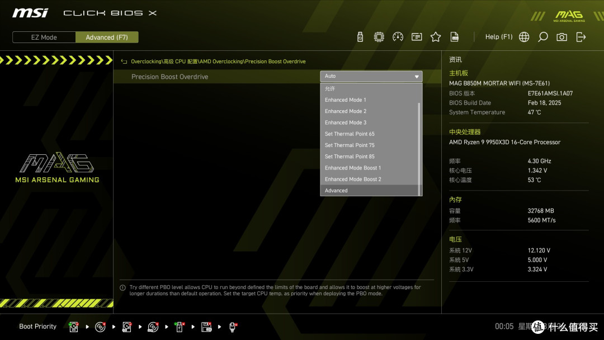
Task: Click memory capacity 32768 MB value
Action: pos(541,211)
